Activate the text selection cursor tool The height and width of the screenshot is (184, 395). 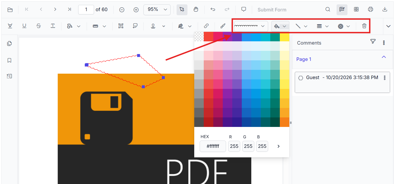182,10
